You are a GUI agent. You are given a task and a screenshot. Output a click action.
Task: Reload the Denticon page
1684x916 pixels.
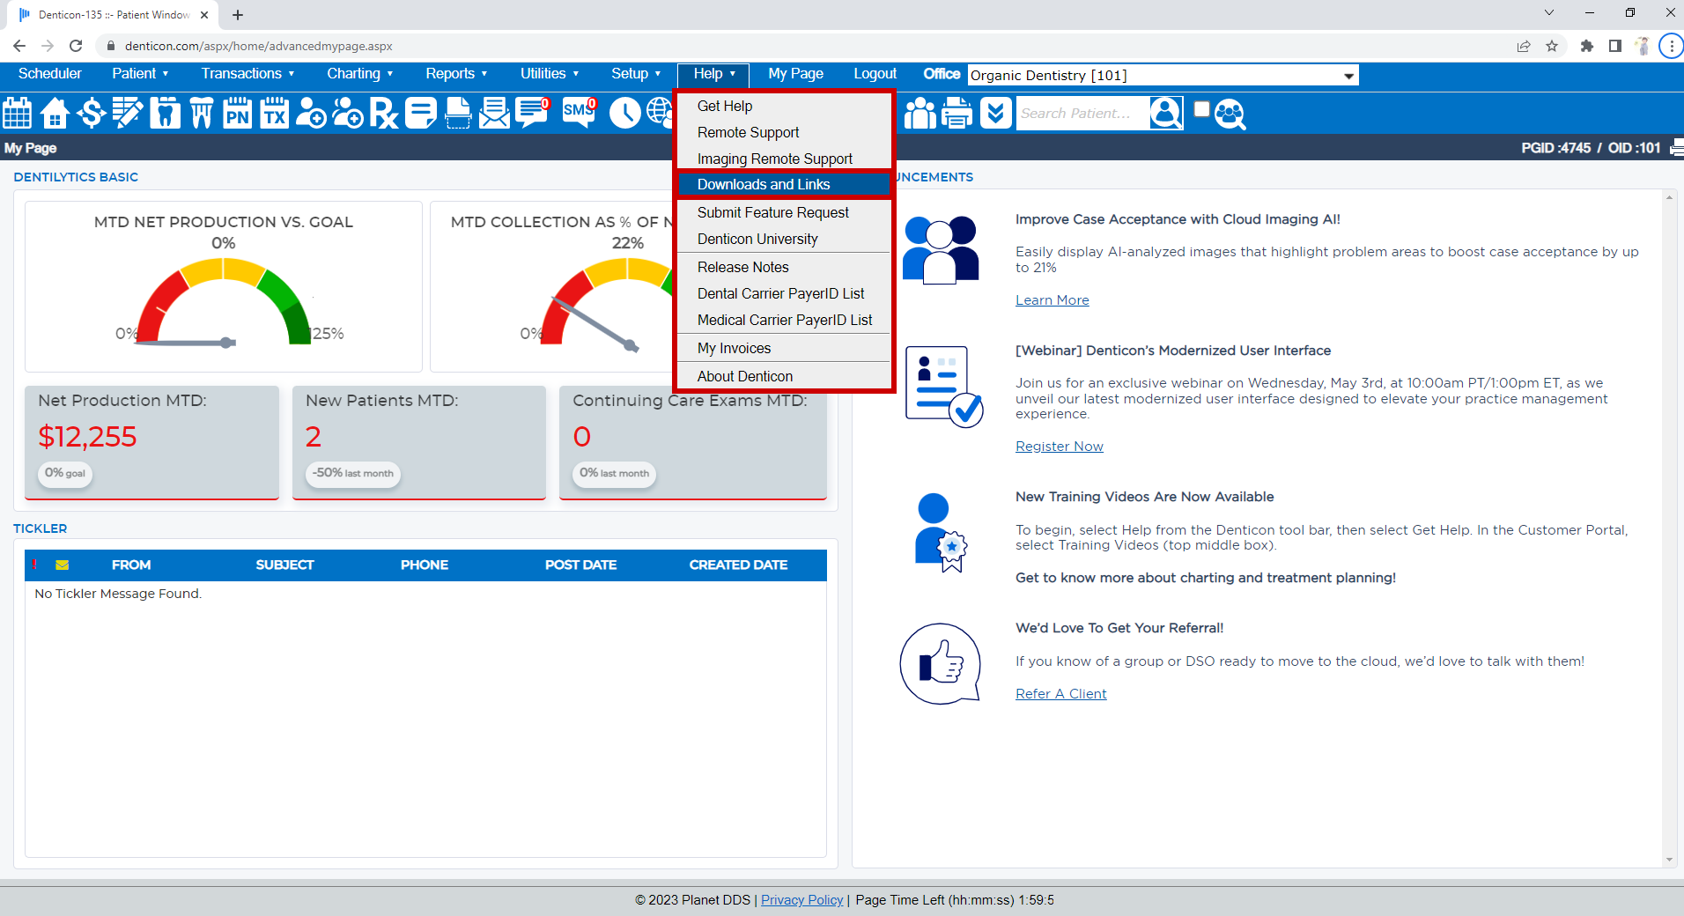[76, 46]
